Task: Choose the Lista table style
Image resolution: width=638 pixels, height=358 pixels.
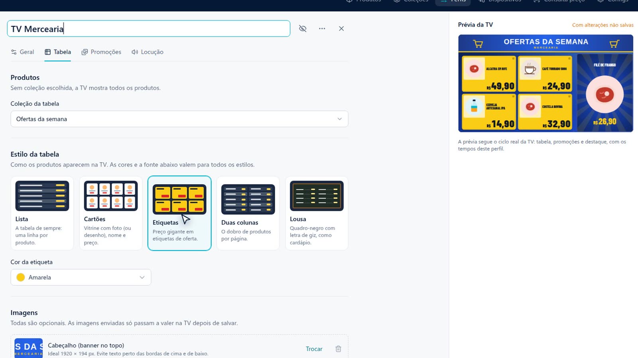Action: (x=42, y=213)
